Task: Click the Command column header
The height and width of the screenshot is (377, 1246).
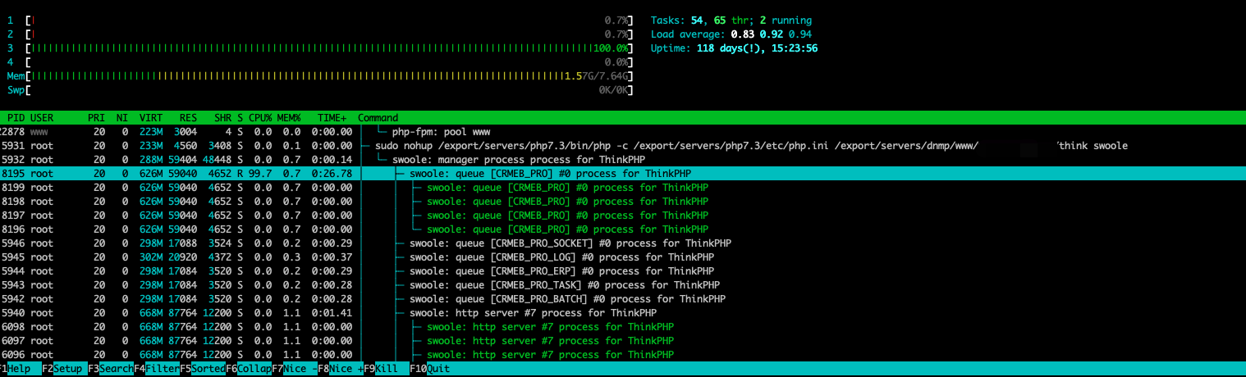Action: coord(378,118)
